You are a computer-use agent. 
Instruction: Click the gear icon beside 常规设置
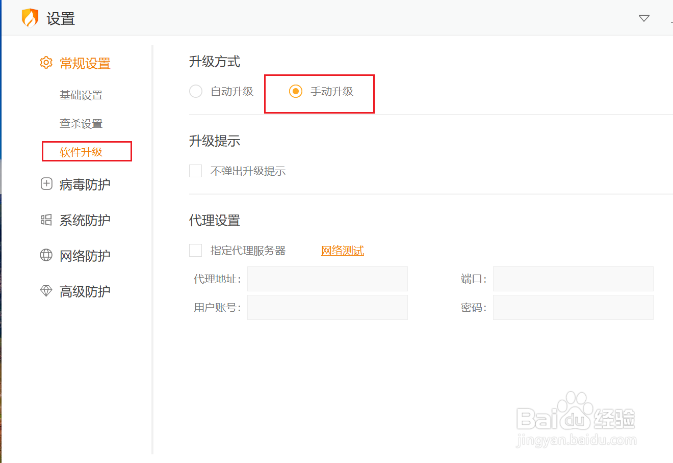46,63
